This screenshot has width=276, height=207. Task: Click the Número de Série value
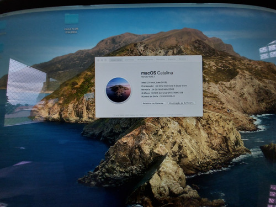(x=167, y=96)
